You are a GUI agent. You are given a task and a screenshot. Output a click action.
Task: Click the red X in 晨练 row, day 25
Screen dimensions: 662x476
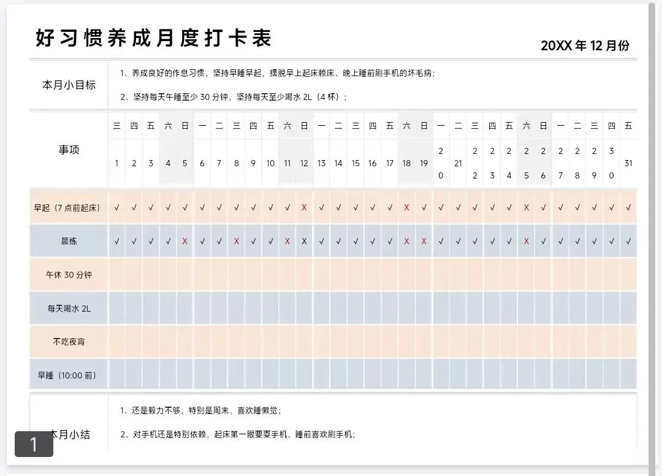(x=526, y=241)
